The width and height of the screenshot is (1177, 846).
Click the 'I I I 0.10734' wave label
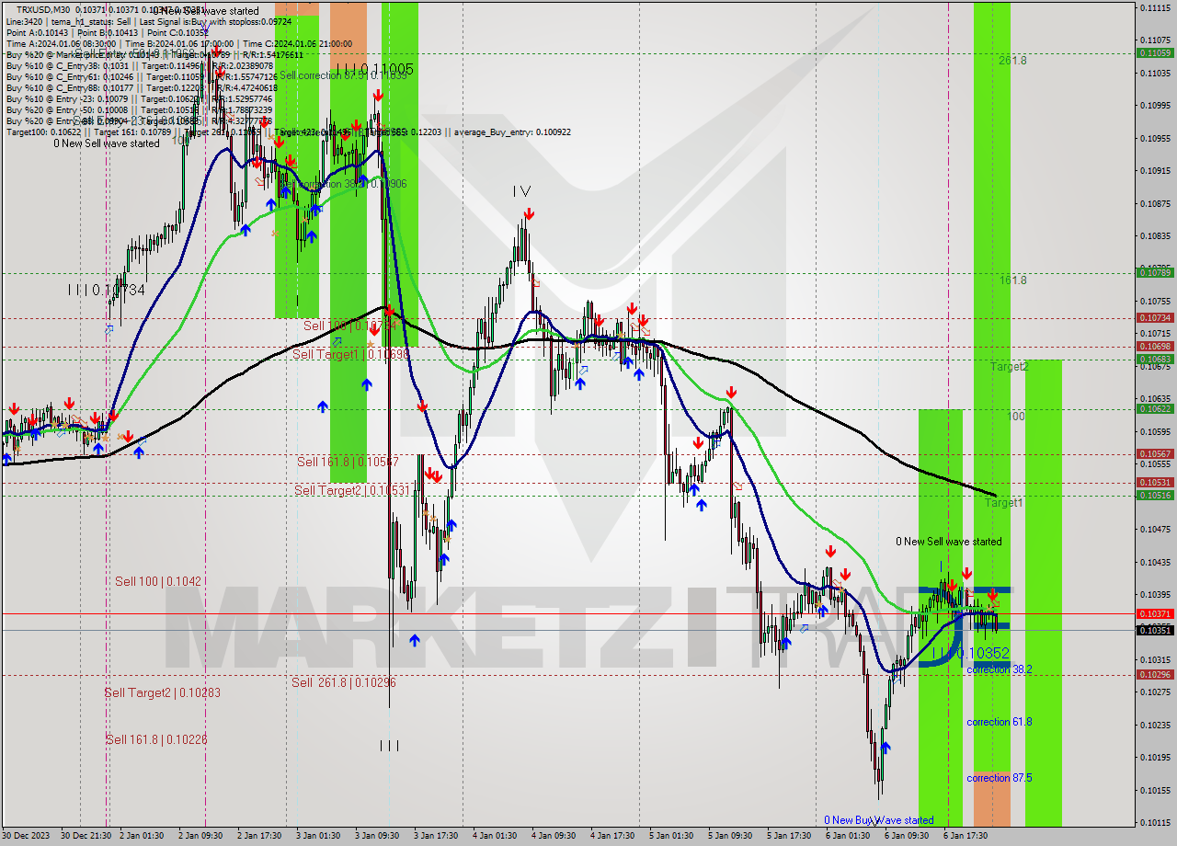point(107,291)
